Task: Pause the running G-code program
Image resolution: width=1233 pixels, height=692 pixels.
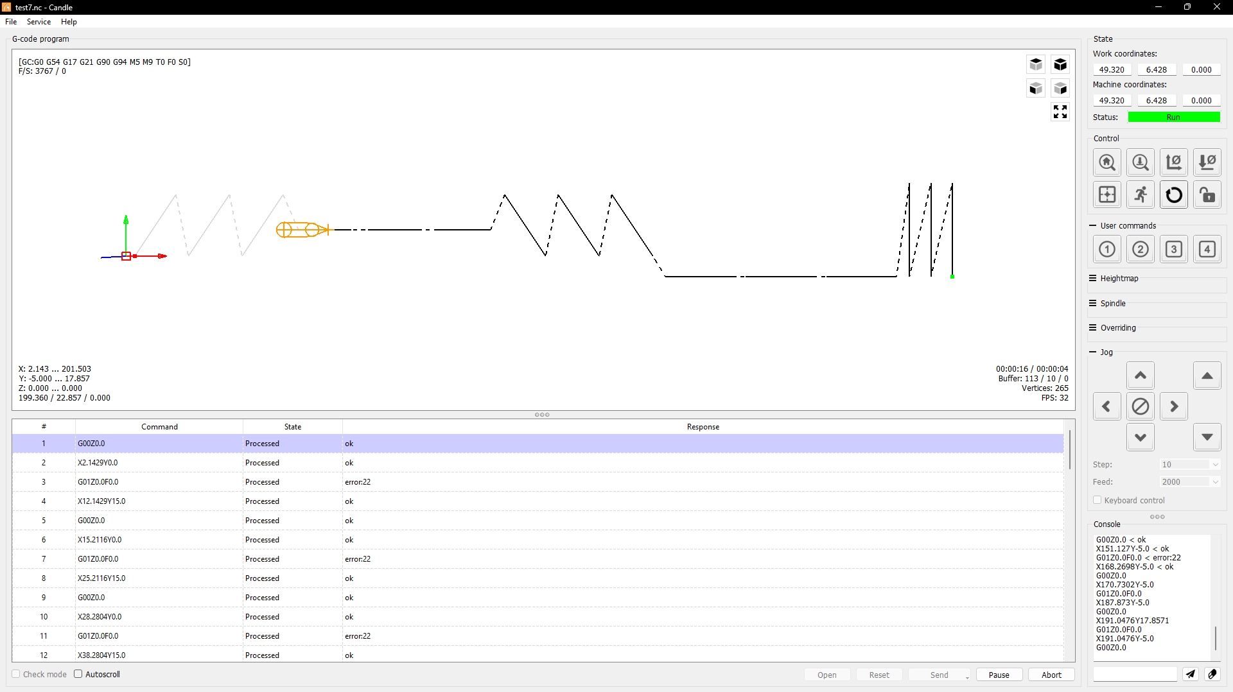Action: pyautogui.click(x=999, y=675)
